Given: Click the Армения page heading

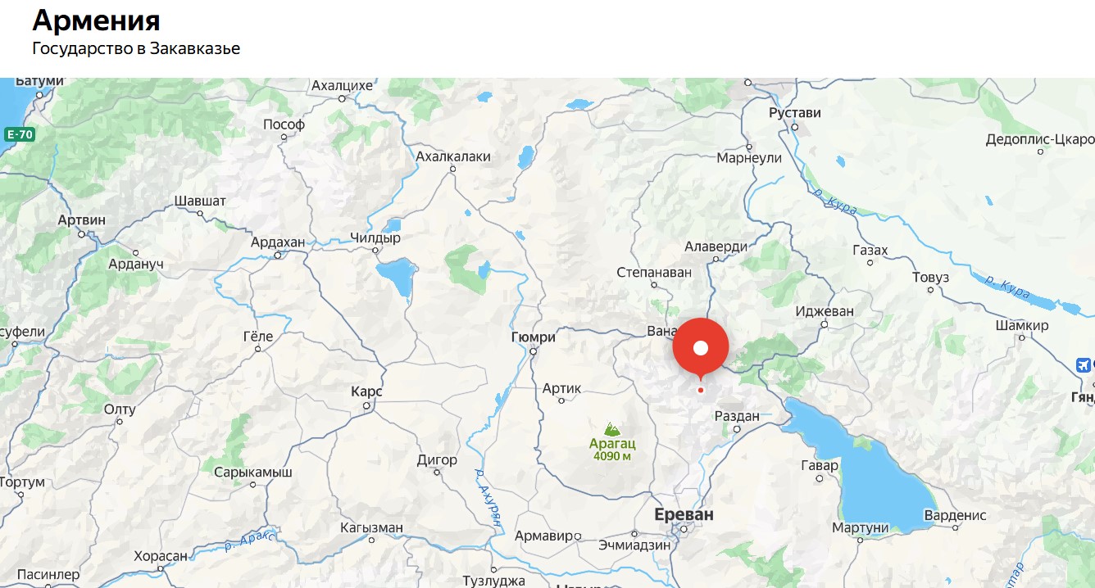Looking at the screenshot, I should click(96, 20).
